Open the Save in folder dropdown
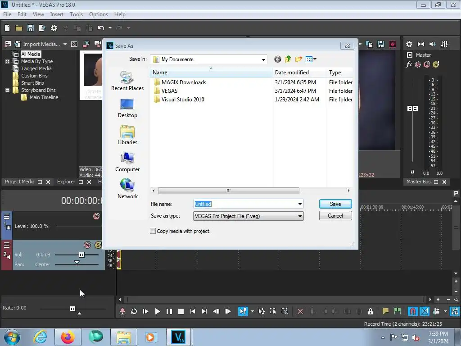 [263, 59]
